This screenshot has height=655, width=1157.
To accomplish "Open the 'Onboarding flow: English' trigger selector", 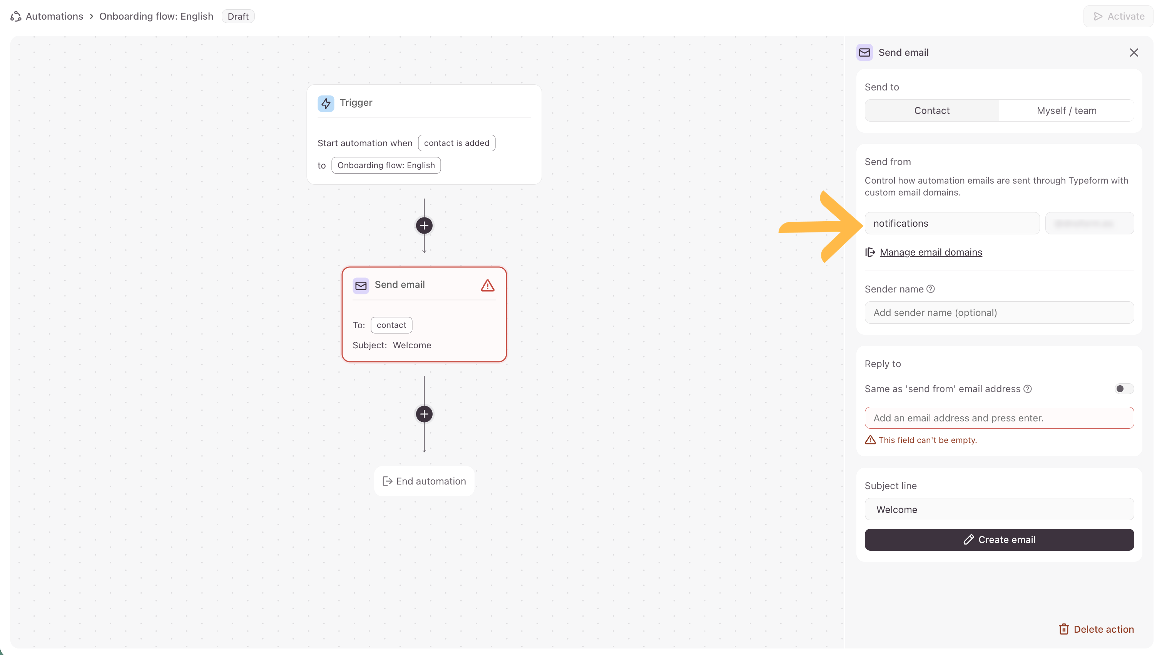I will coord(386,165).
